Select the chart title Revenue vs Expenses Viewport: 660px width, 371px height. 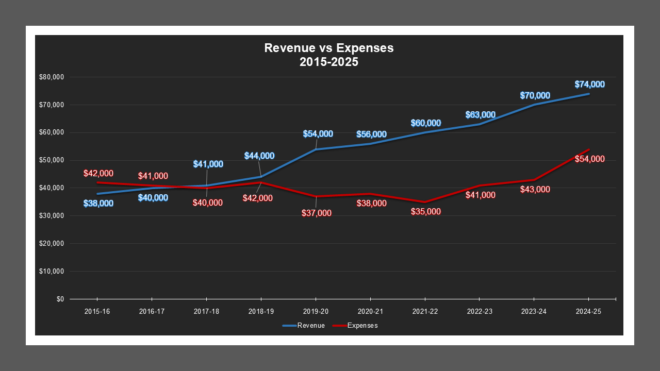click(328, 48)
